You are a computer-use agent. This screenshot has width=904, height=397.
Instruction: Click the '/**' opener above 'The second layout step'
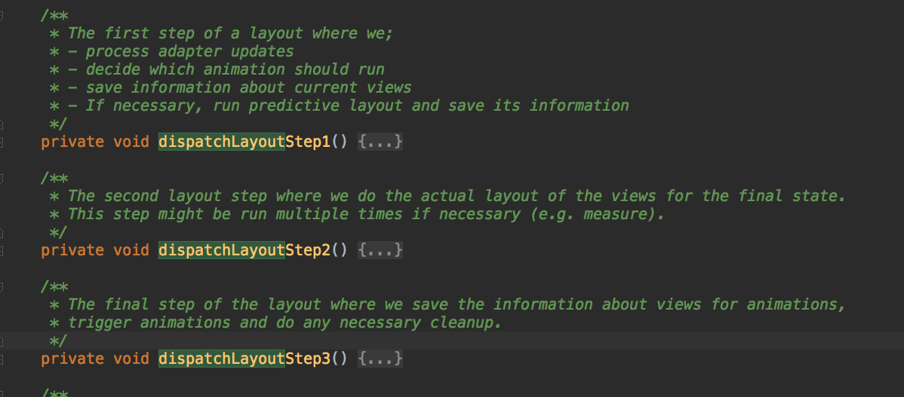coord(54,178)
